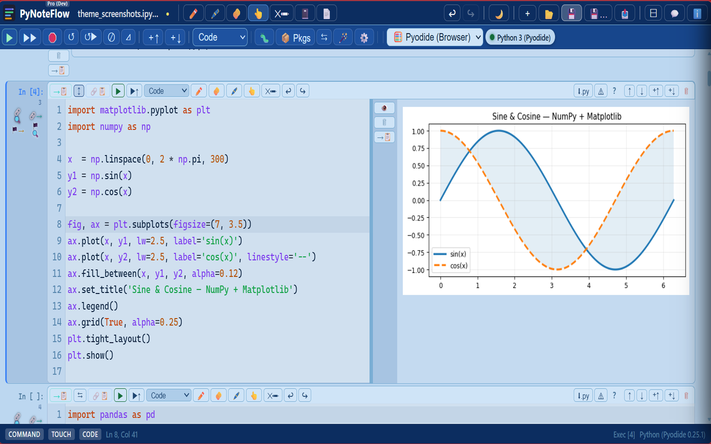Viewport: 711px width, 444px height.
Task: Open Code type dropdown in cell In [4]
Action: pos(167,91)
